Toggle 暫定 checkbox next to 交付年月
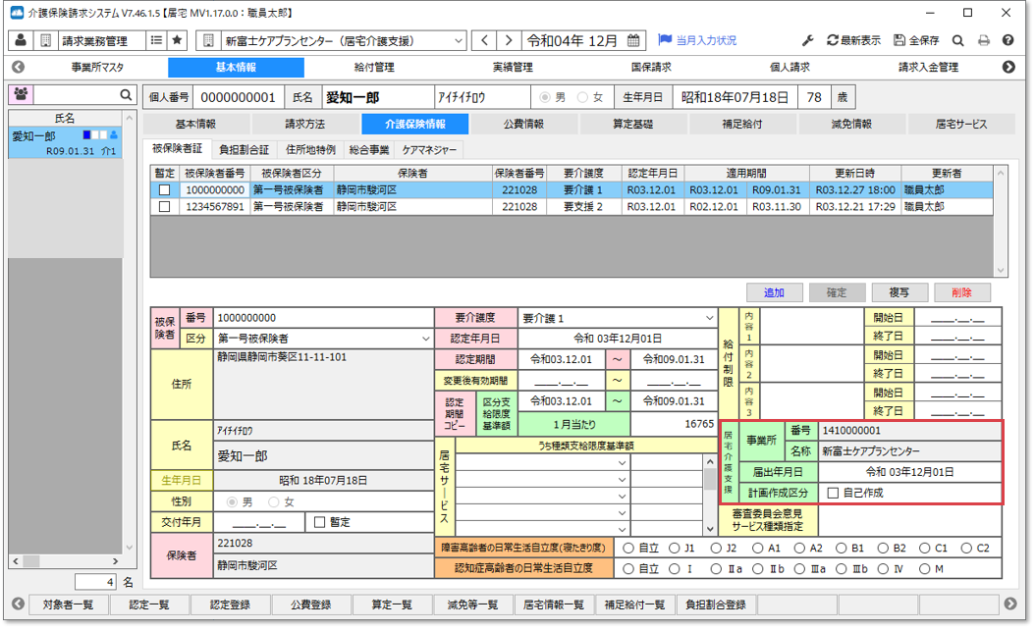The image size is (1035, 631). pos(320,522)
